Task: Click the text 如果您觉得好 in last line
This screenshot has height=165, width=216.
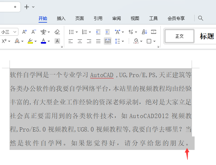Action: click(93, 143)
